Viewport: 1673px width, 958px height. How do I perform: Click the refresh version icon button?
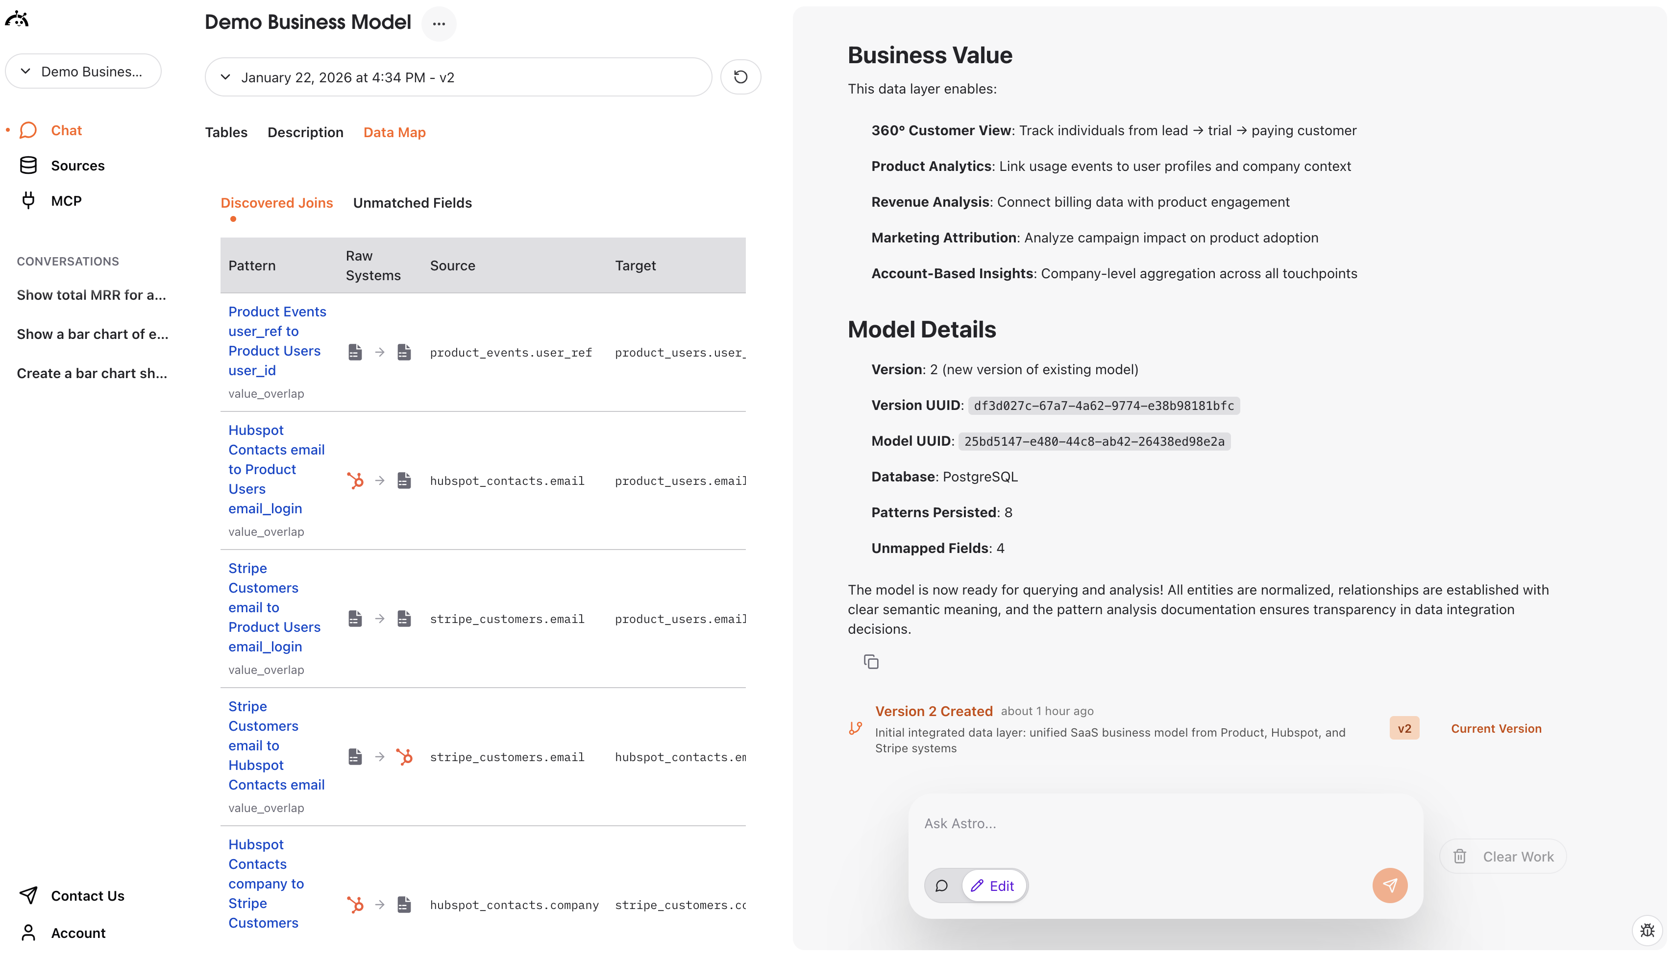click(740, 77)
